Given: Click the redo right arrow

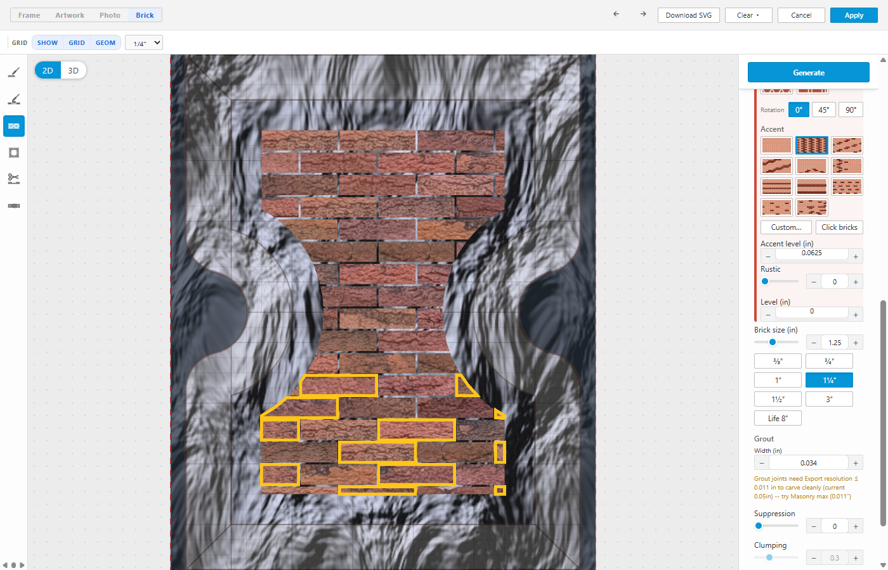Looking at the screenshot, I should [643, 14].
